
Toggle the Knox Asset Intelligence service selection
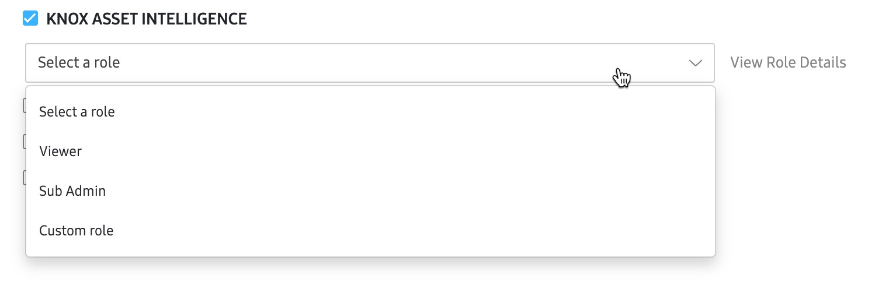pyautogui.click(x=30, y=19)
